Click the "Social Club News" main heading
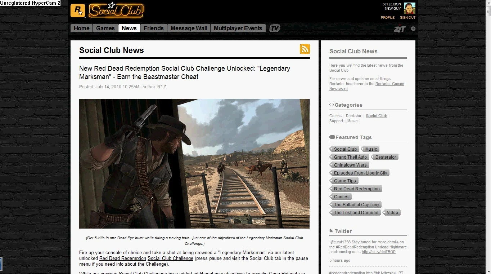 112,50
